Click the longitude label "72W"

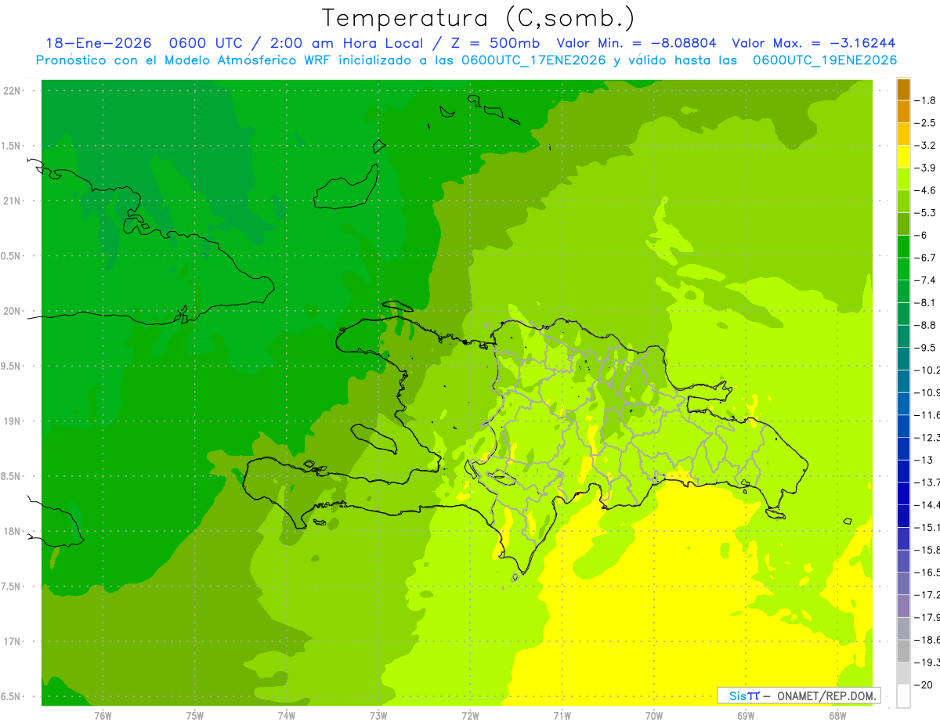pyautogui.click(x=470, y=716)
